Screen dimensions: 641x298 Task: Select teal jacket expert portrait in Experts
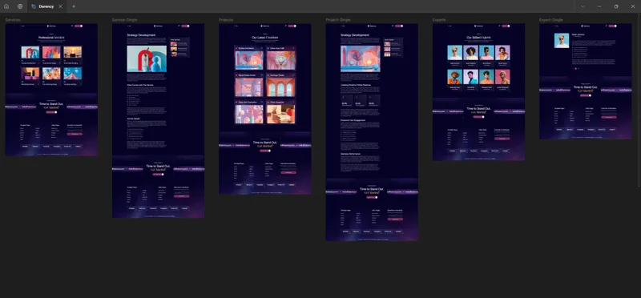click(470, 77)
